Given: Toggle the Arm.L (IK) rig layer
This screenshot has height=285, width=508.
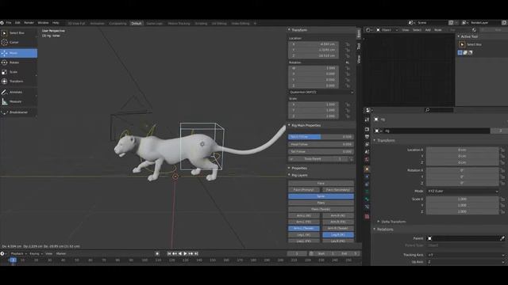Looking at the screenshot, I should [304, 215].
